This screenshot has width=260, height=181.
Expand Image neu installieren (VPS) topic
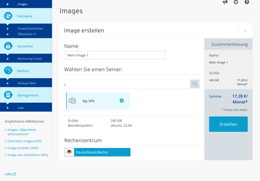pyautogui.click(x=28, y=155)
